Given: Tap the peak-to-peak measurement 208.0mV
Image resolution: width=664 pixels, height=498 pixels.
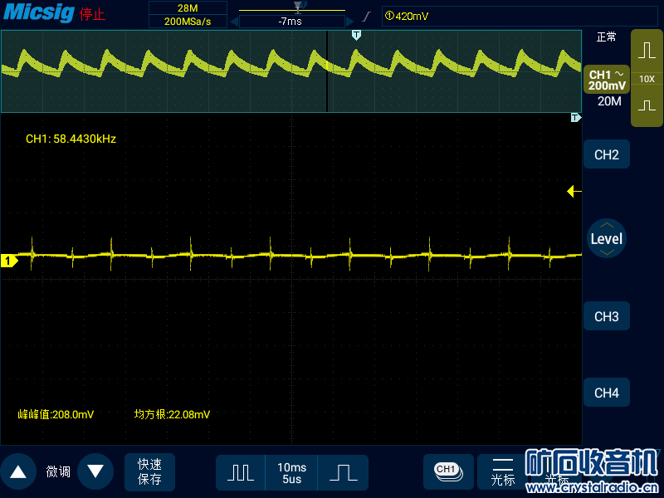Looking at the screenshot, I should [x=56, y=414].
